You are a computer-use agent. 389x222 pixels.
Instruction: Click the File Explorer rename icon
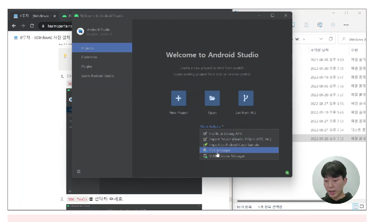(x=320, y=25)
